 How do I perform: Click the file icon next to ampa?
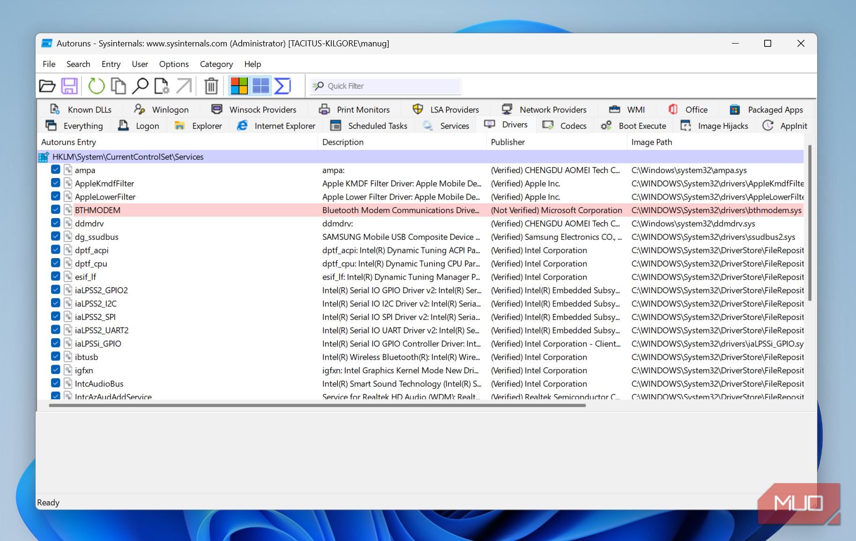coord(68,170)
